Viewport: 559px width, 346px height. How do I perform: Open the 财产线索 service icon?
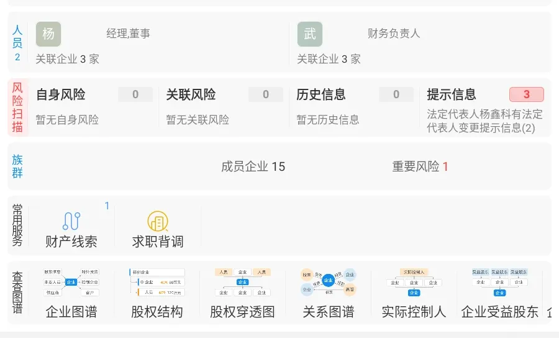click(71, 221)
